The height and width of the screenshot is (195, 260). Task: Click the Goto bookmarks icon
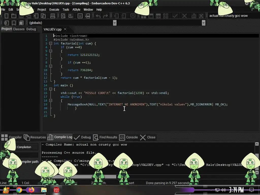(x=21, y=23)
